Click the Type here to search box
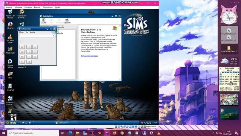Viewport: 241px width, 136px height. [33, 133]
